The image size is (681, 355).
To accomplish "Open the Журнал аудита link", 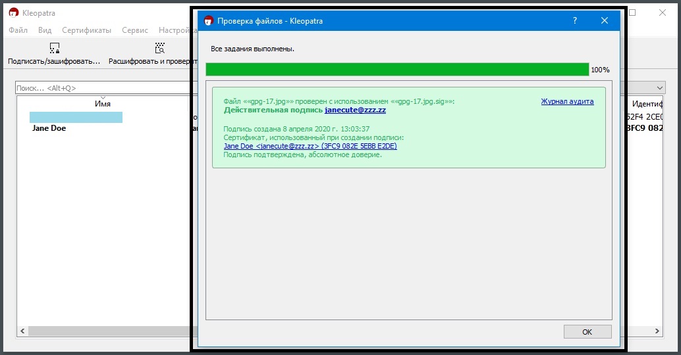I will tap(567, 101).
